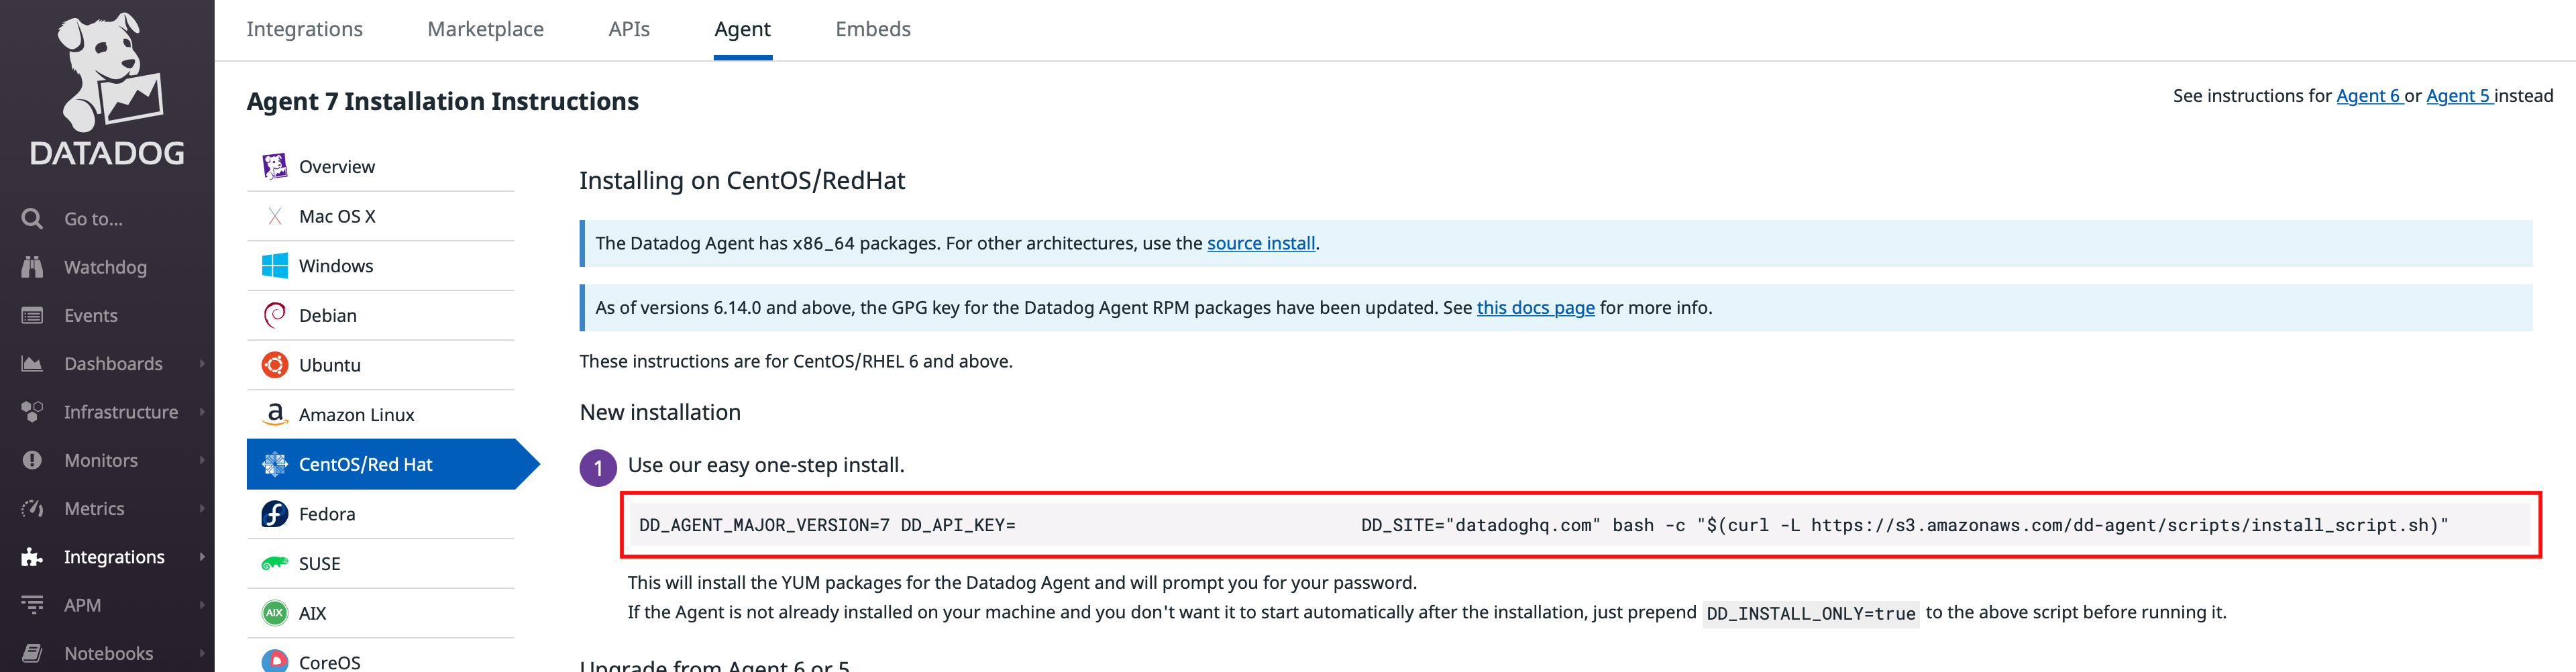Click the Dashboards chart icon
The height and width of the screenshot is (672, 2576).
tap(32, 363)
